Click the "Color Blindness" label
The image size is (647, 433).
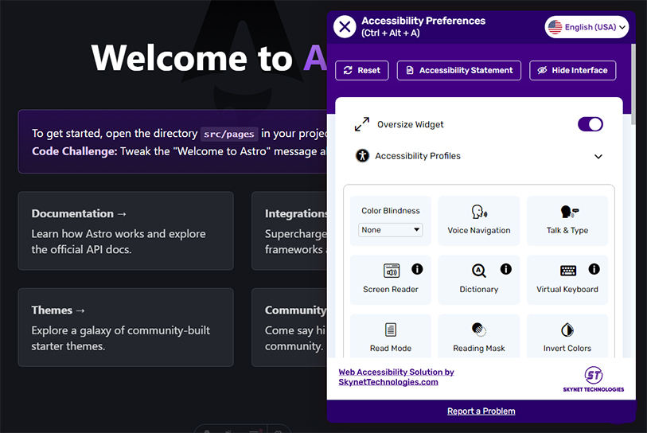tap(390, 210)
